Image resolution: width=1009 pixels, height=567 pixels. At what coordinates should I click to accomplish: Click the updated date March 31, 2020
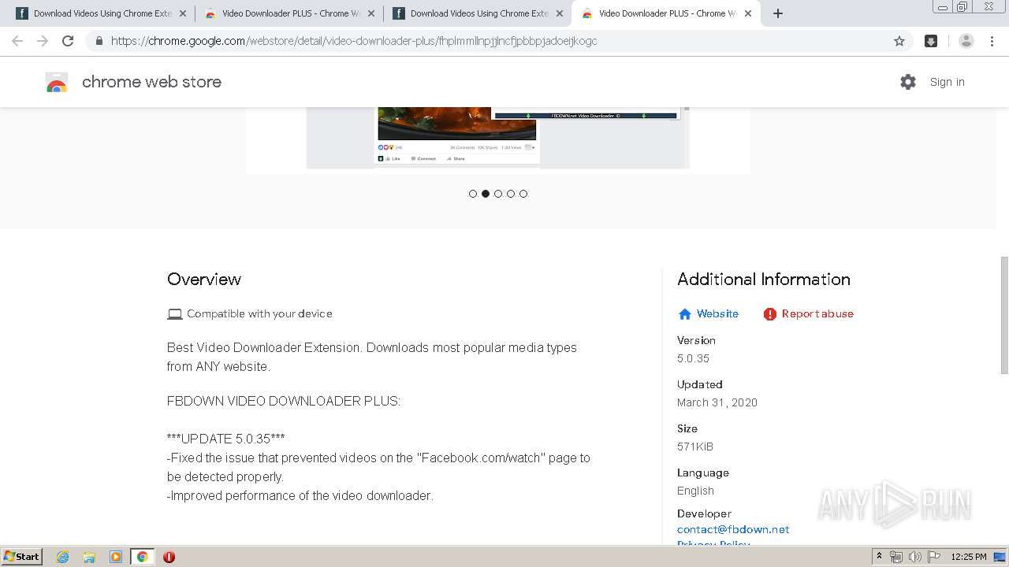(717, 402)
